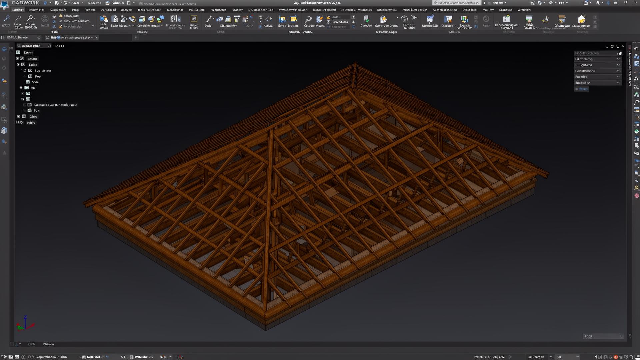The height and width of the screenshot is (360, 640).
Task: Click the 'Ceadeals' magnifier icon in ribbon
Action: (x=308, y=19)
